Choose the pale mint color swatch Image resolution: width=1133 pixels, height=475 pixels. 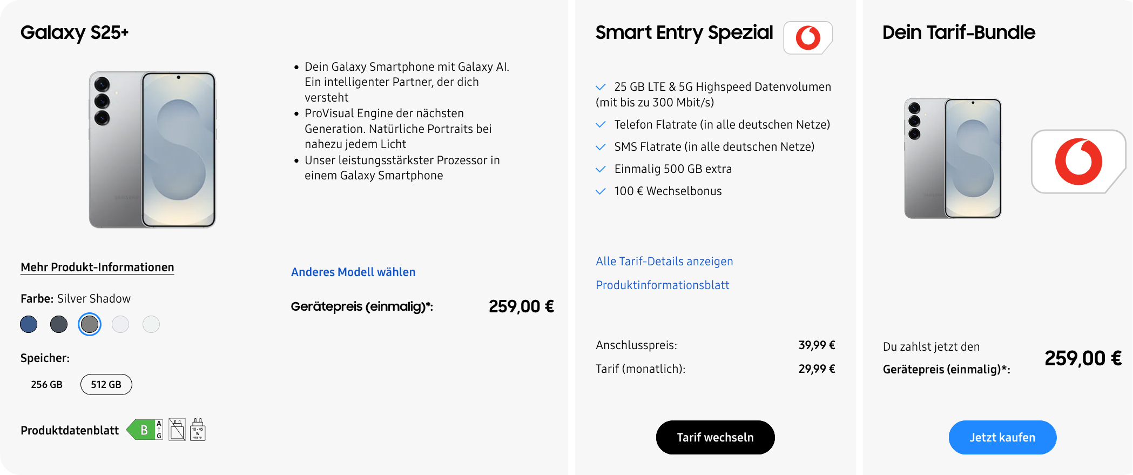[x=151, y=324]
